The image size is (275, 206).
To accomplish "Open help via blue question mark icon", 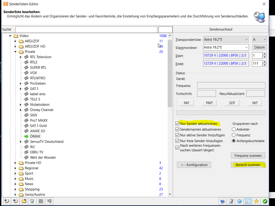I will point(223,201).
